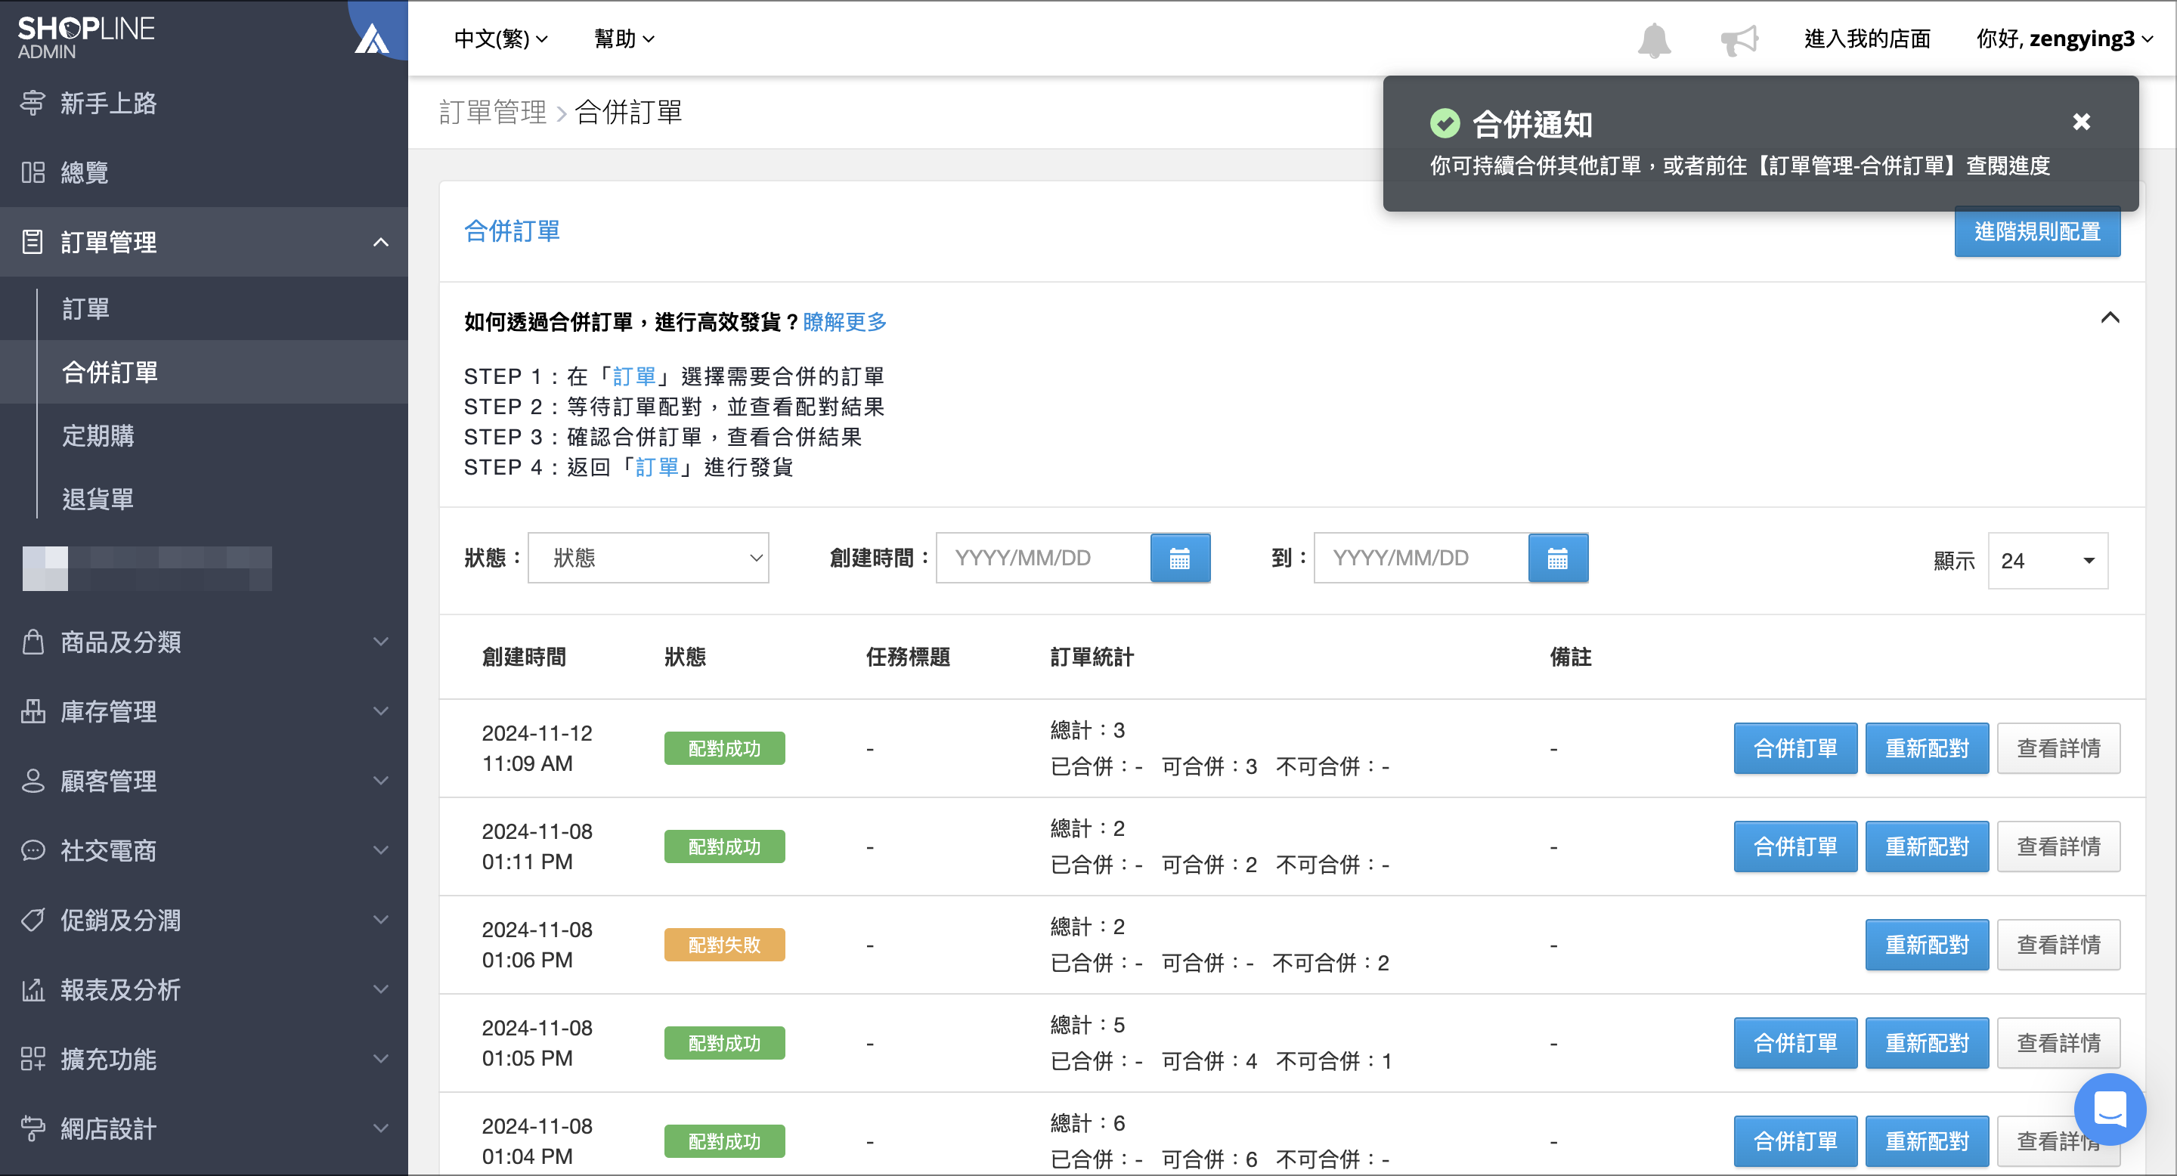
Task: Click 進入我的店面 link
Action: (x=1867, y=39)
